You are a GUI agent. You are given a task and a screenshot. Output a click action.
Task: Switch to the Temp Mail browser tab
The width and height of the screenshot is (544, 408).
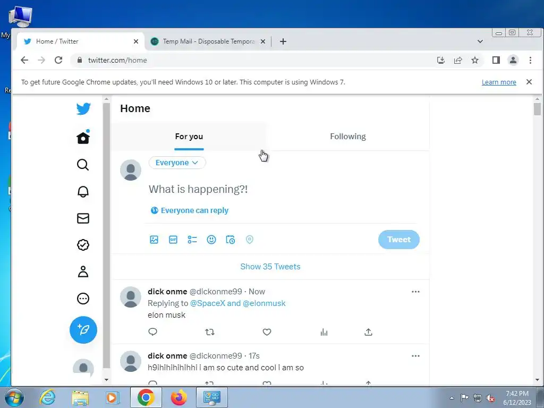tap(208, 41)
